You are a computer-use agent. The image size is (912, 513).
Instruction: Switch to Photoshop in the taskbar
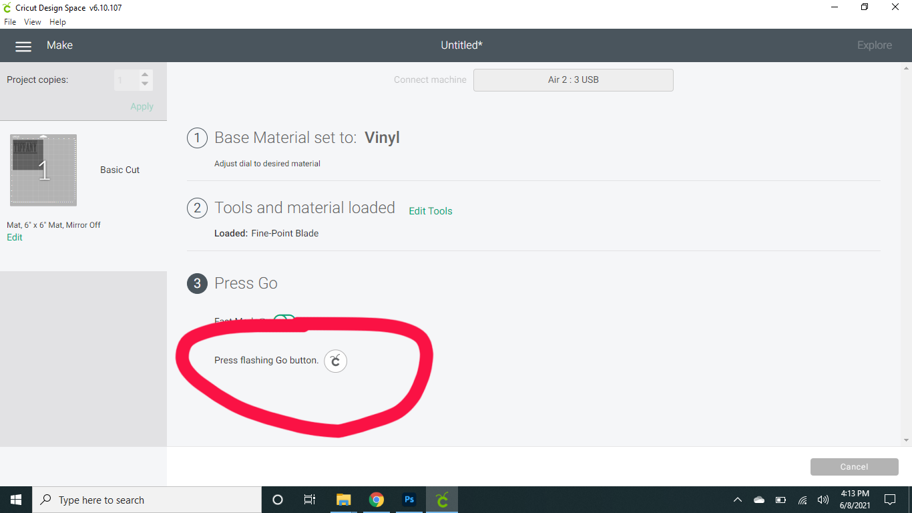[409, 500]
